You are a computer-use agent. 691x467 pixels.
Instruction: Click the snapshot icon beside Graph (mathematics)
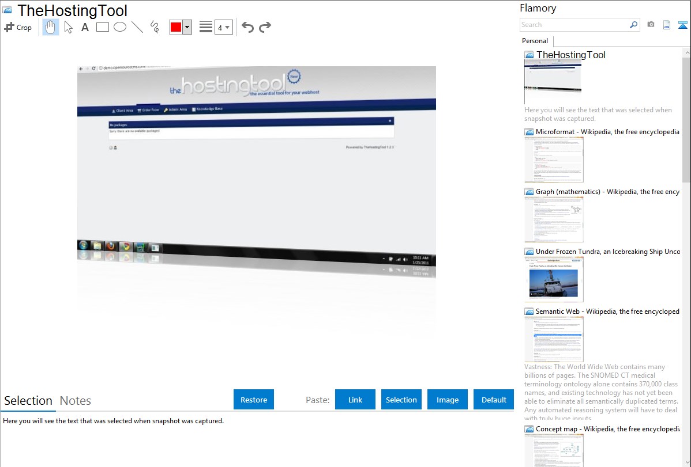point(529,192)
